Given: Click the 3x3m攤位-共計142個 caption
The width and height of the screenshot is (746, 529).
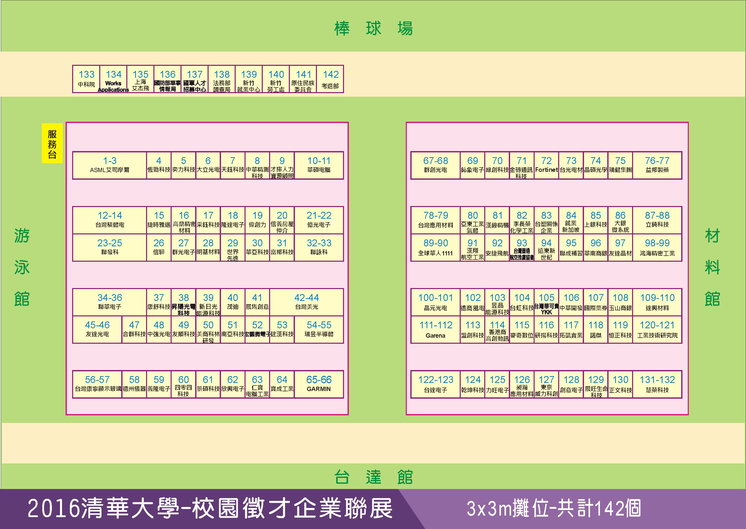Looking at the screenshot, I should tap(554, 508).
